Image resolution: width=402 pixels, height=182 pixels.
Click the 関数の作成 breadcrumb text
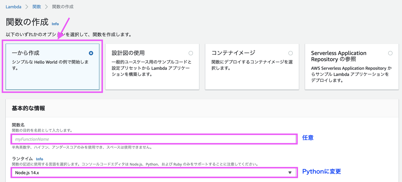coord(63,7)
